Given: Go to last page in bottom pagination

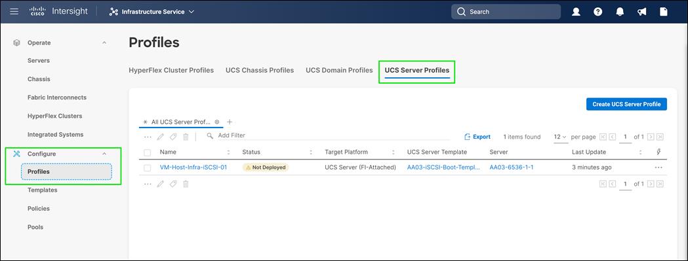Looking at the screenshot, I should (x=660, y=184).
